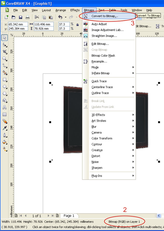
Task: Click add page button before page counter
Action: point(16,216)
